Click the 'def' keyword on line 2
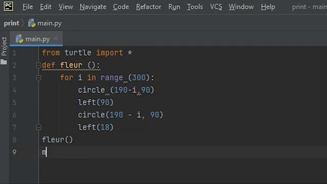Viewport: 327px width, 184px height. pos(49,65)
